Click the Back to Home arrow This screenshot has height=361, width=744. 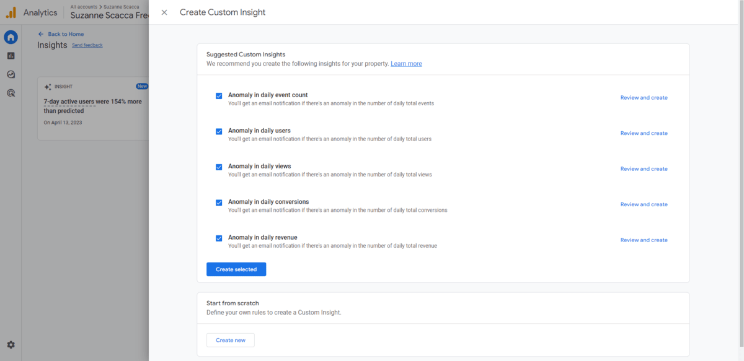(41, 34)
